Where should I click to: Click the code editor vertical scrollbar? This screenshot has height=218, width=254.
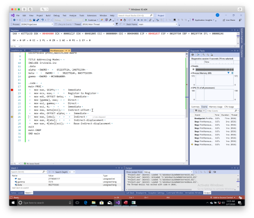pos(187,107)
